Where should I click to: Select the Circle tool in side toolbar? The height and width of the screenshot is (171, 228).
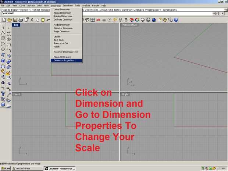click(x=3, y=38)
